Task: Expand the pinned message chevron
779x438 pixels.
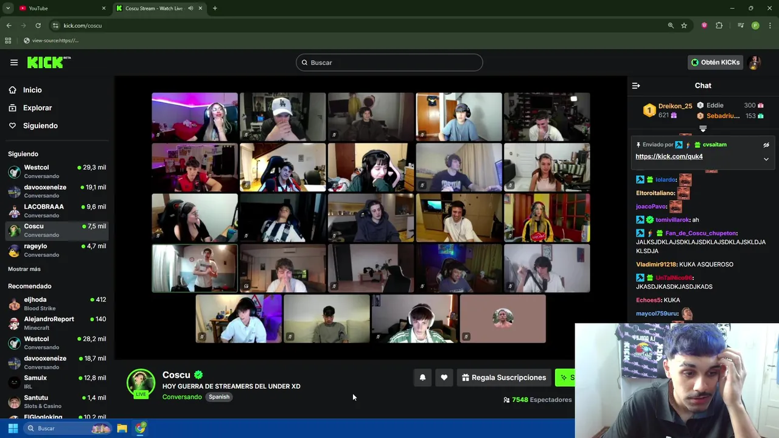Action: pyautogui.click(x=766, y=159)
